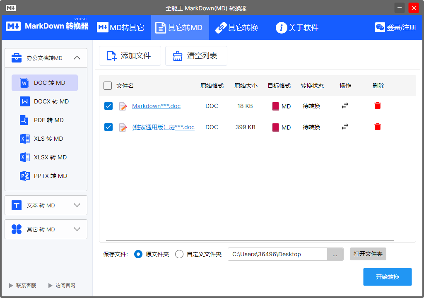Minimize the converter window

tap(400, 8)
